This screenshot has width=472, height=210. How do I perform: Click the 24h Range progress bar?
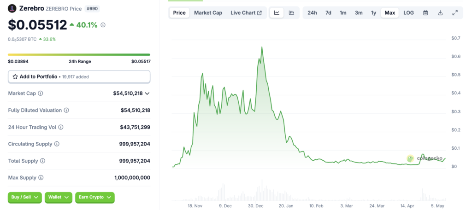coord(79,55)
